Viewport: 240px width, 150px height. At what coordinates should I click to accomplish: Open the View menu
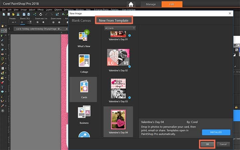16,10
